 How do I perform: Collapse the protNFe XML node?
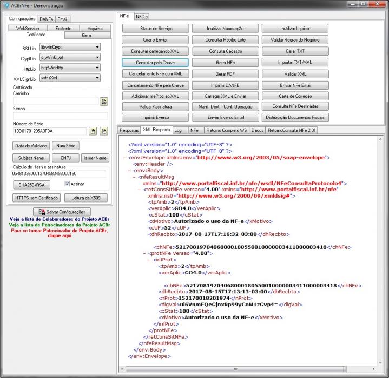tap(144, 253)
